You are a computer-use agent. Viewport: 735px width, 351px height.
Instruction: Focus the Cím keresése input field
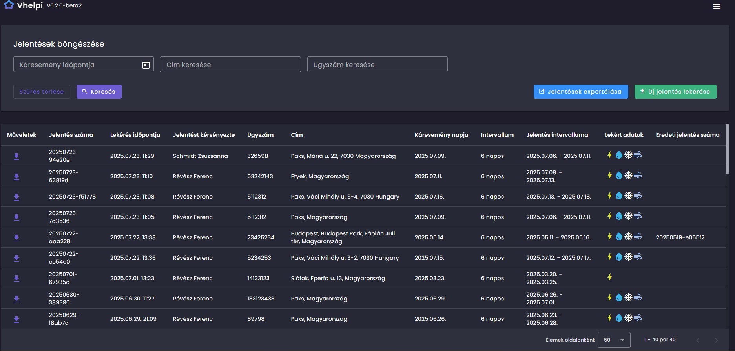(x=230, y=64)
